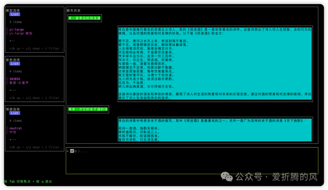
Task: Click the List badge under 模型选择
Action: click(15, 14)
